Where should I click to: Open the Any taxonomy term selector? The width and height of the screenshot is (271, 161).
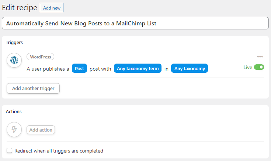(x=138, y=68)
